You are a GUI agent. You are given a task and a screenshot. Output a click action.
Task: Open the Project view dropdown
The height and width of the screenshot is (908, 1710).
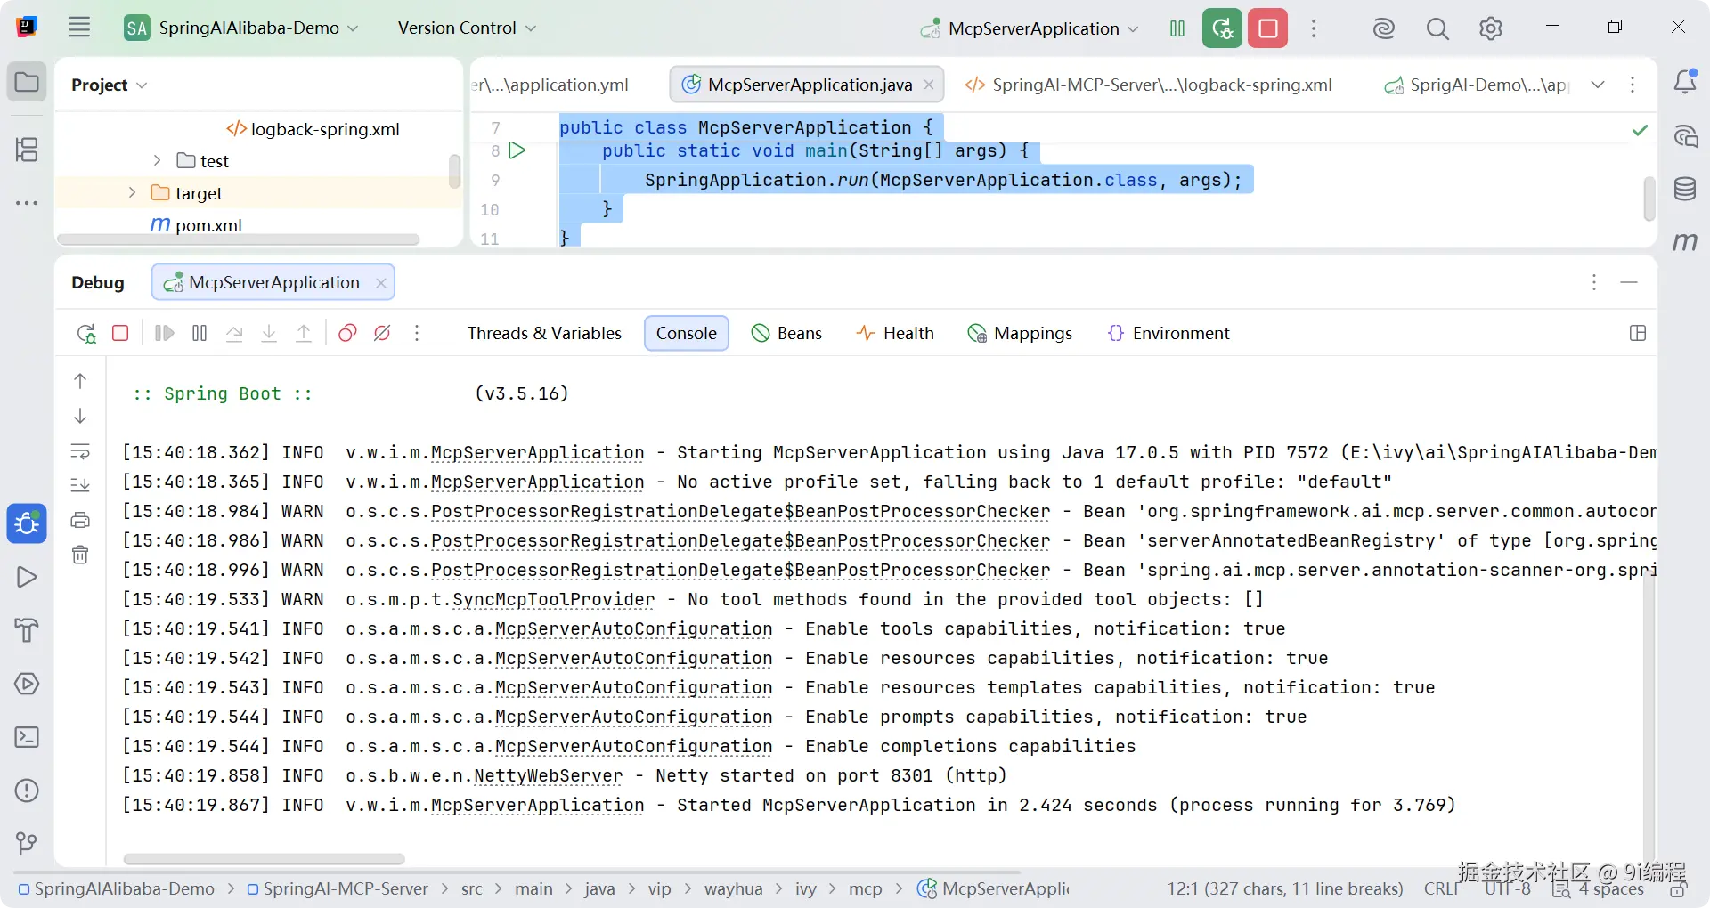click(x=109, y=85)
